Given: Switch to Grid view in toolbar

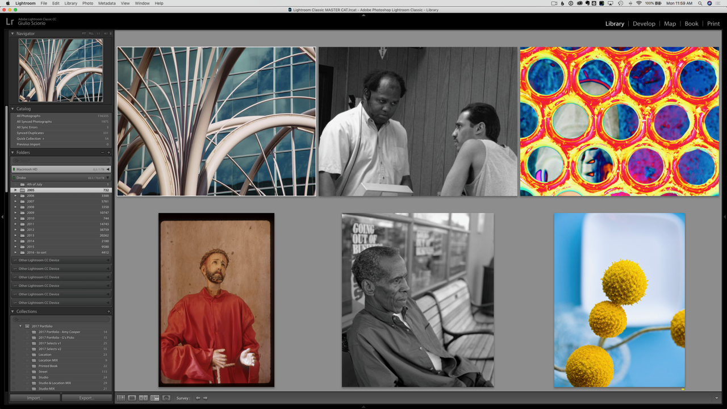Looking at the screenshot, I should (120, 398).
